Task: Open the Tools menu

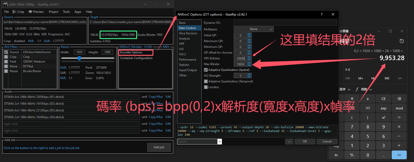Action: (x=66, y=12)
